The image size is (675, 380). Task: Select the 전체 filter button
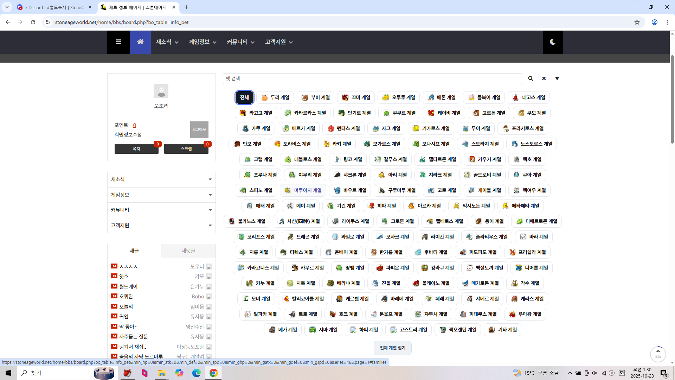pos(244,97)
